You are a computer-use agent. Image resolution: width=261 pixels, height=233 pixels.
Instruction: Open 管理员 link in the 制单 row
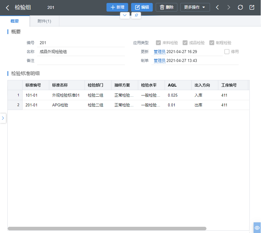[160, 60]
